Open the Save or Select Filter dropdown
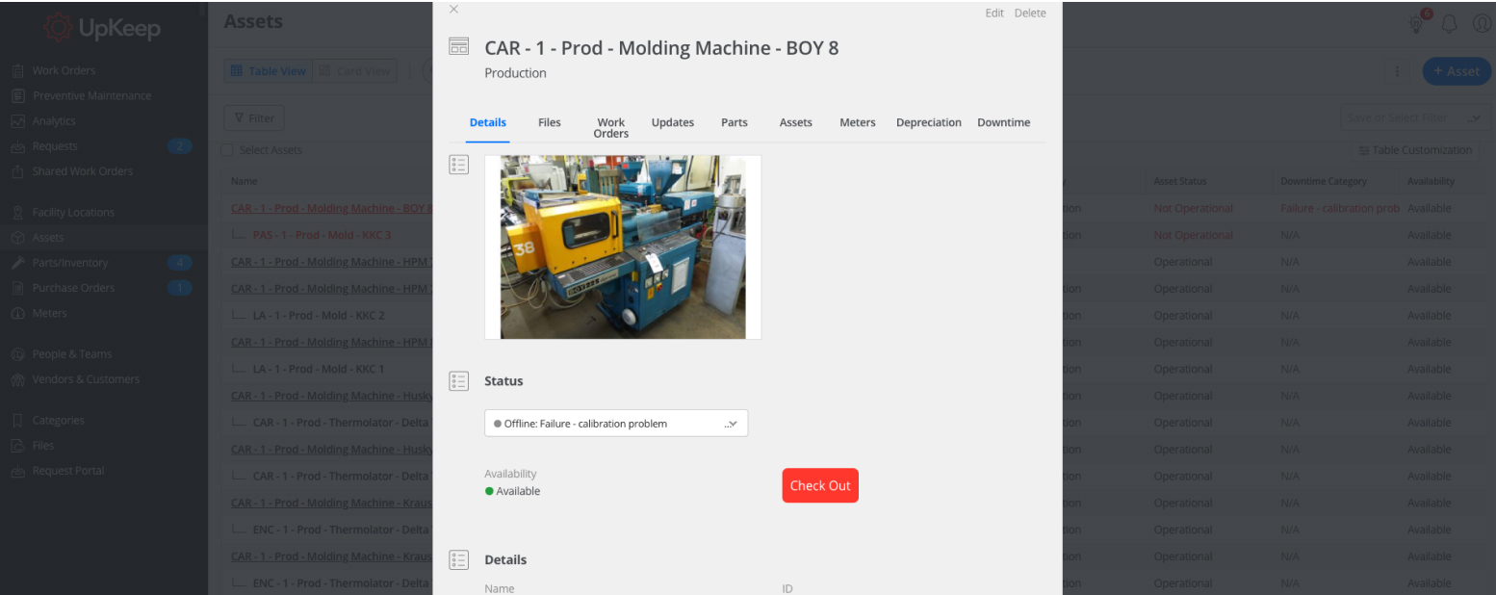This screenshot has width=1496, height=595. pyautogui.click(x=1413, y=117)
